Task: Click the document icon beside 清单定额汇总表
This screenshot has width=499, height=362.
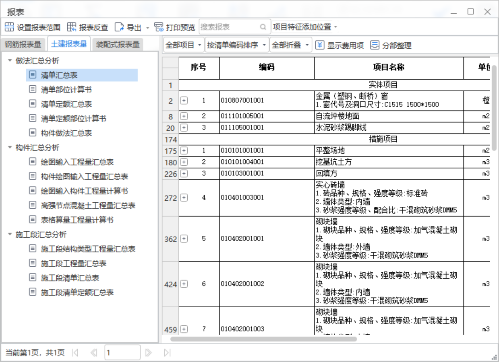Action: click(x=33, y=104)
